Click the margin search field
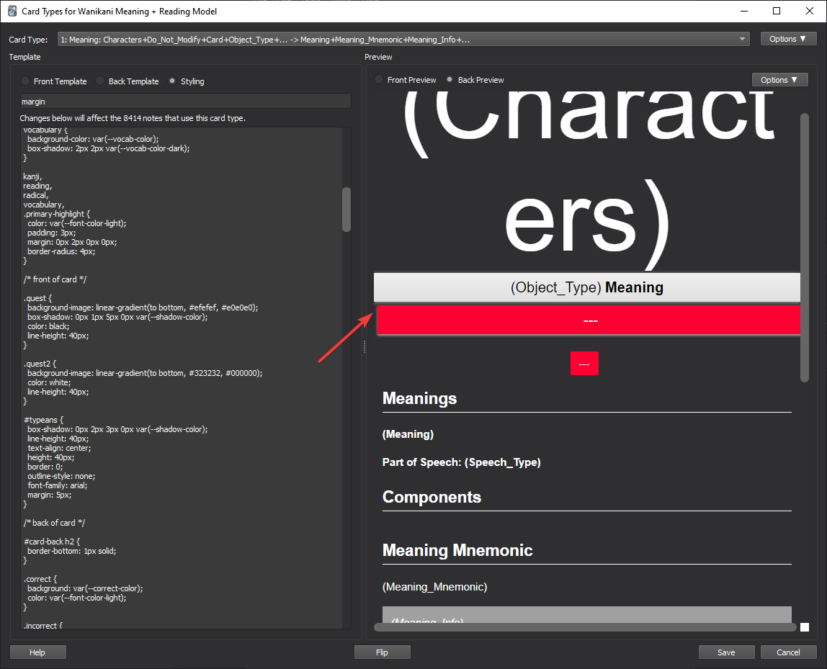This screenshot has height=669, width=827. click(x=185, y=102)
